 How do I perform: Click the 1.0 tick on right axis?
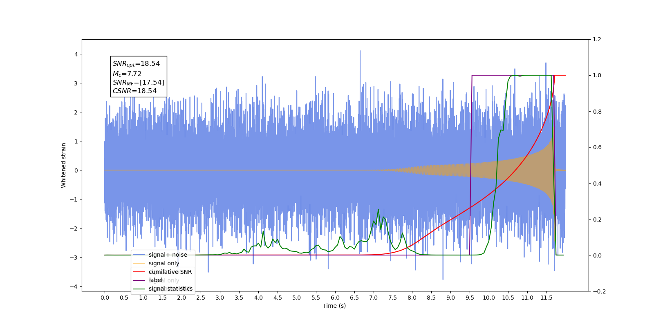point(597,76)
